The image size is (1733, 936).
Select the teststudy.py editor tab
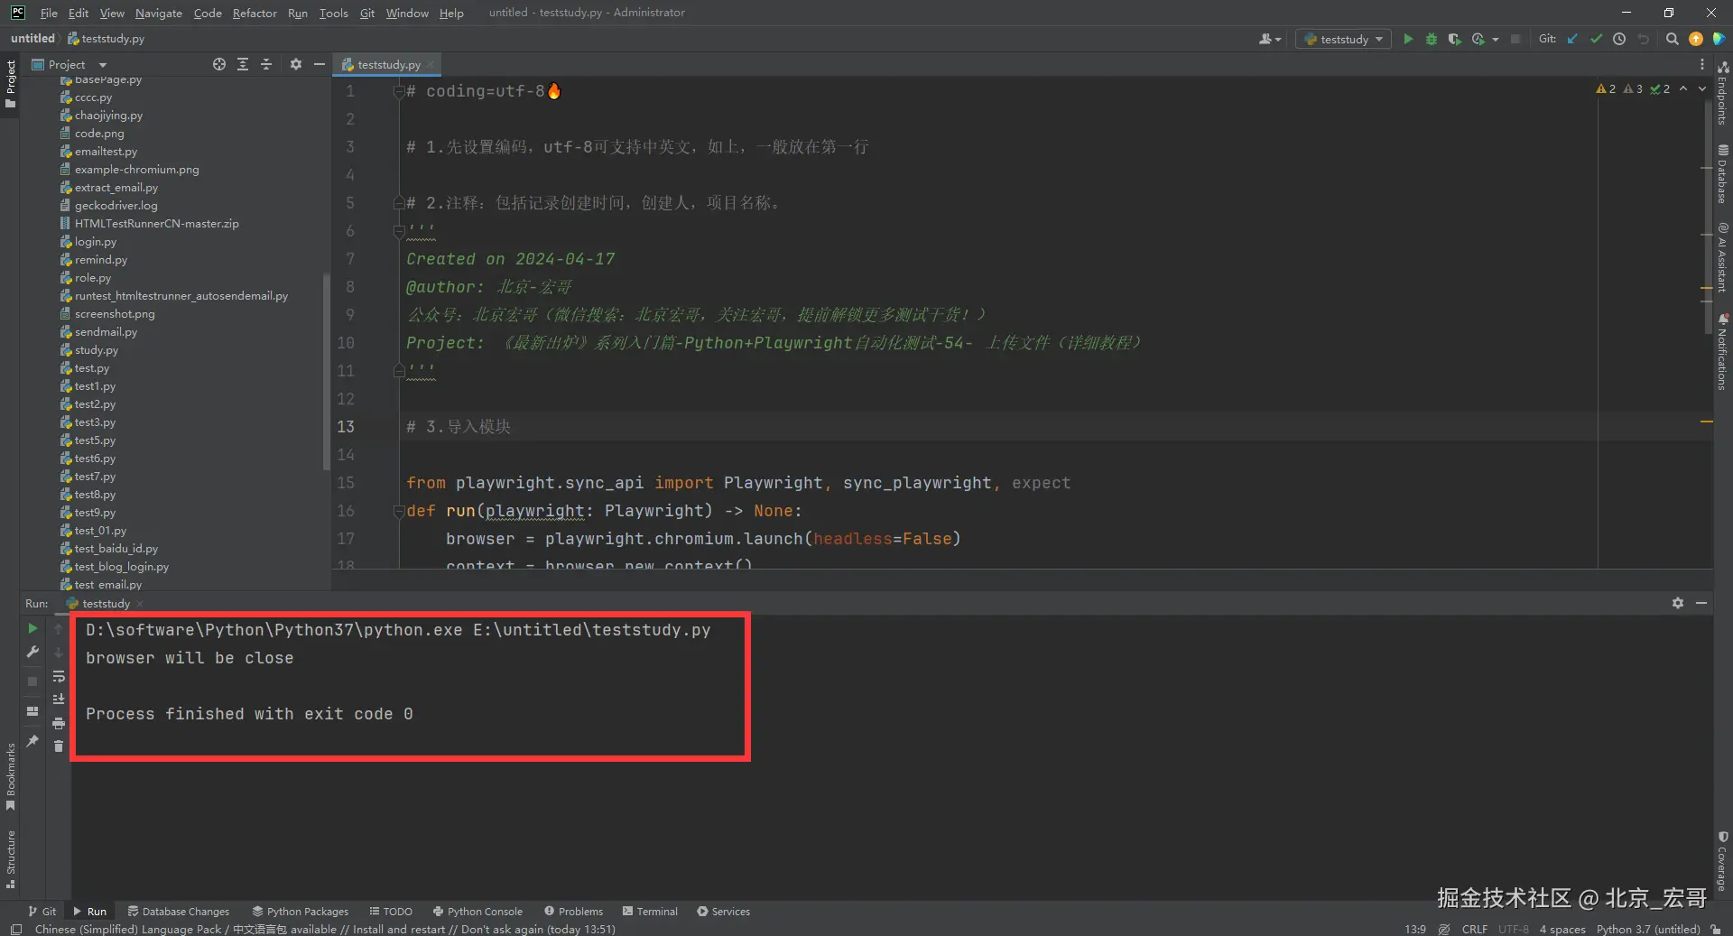tap(388, 64)
